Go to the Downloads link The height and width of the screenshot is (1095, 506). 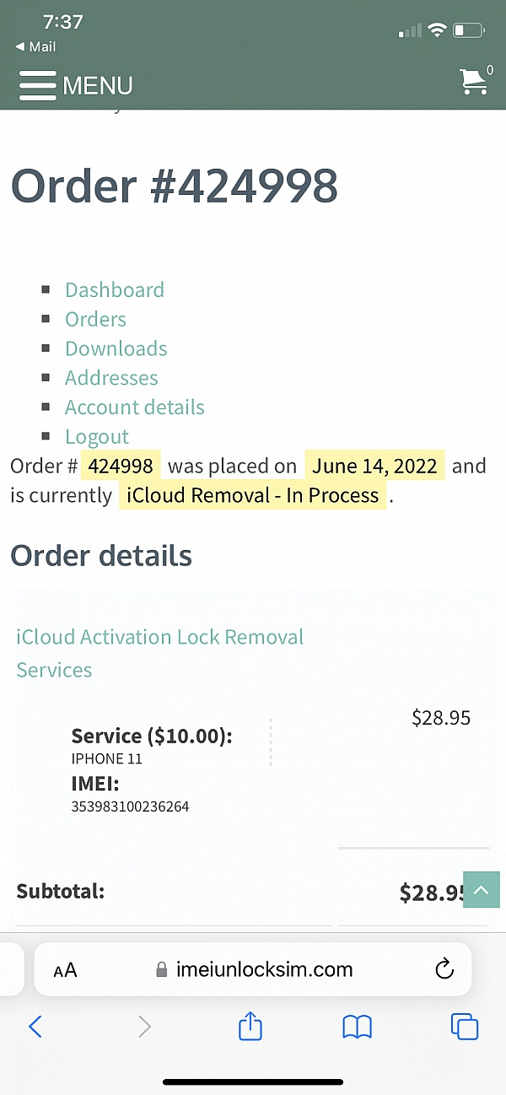click(116, 348)
